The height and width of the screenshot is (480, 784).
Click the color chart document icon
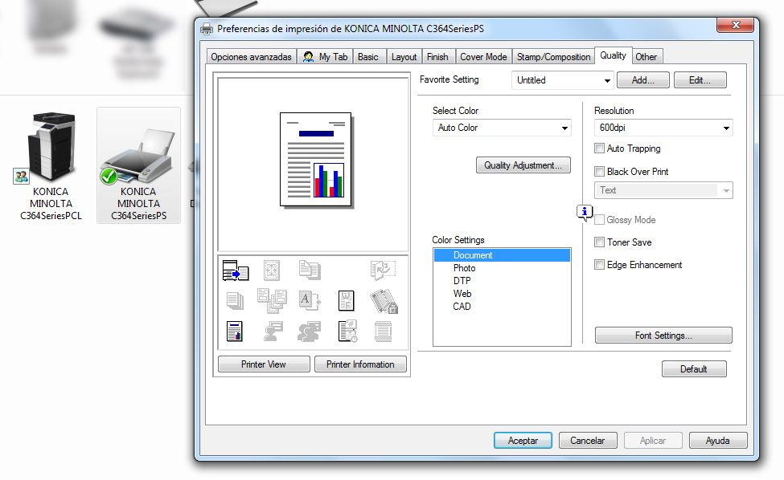(x=235, y=332)
